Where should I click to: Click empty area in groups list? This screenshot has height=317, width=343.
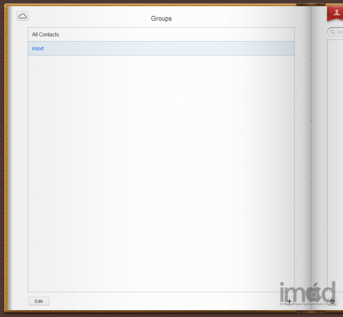(x=161, y=172)
